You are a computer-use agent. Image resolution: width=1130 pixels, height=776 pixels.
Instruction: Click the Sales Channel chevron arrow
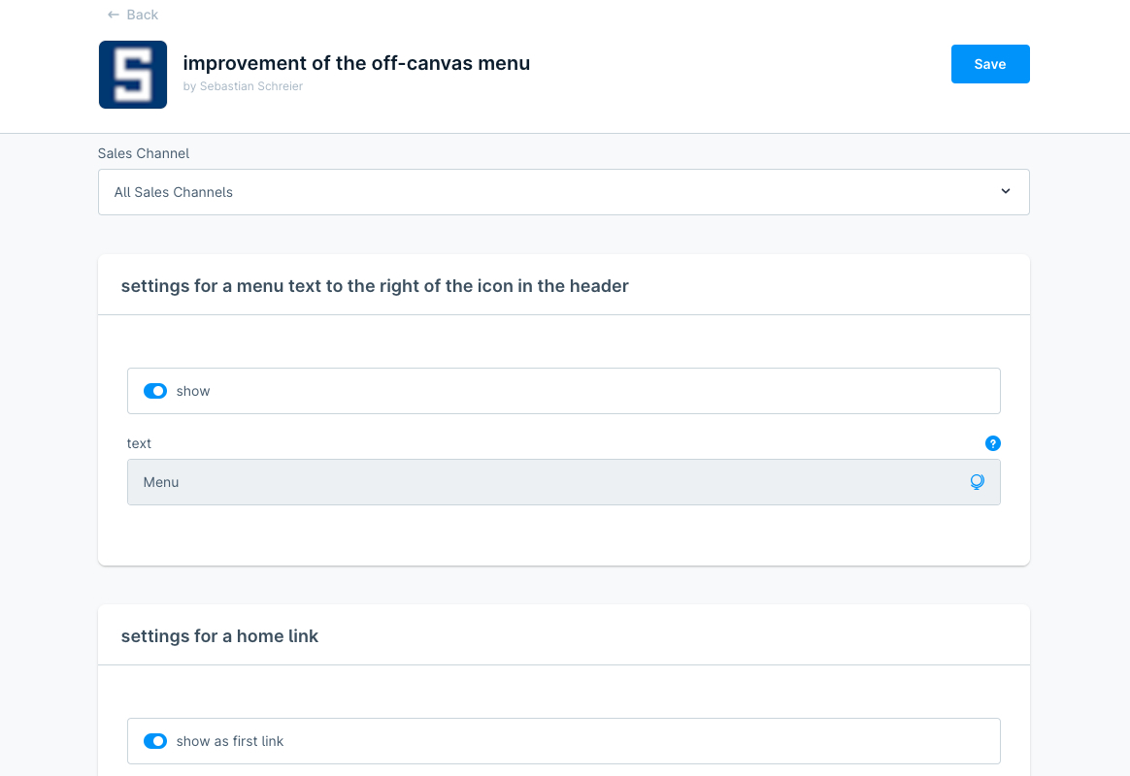1005,191
